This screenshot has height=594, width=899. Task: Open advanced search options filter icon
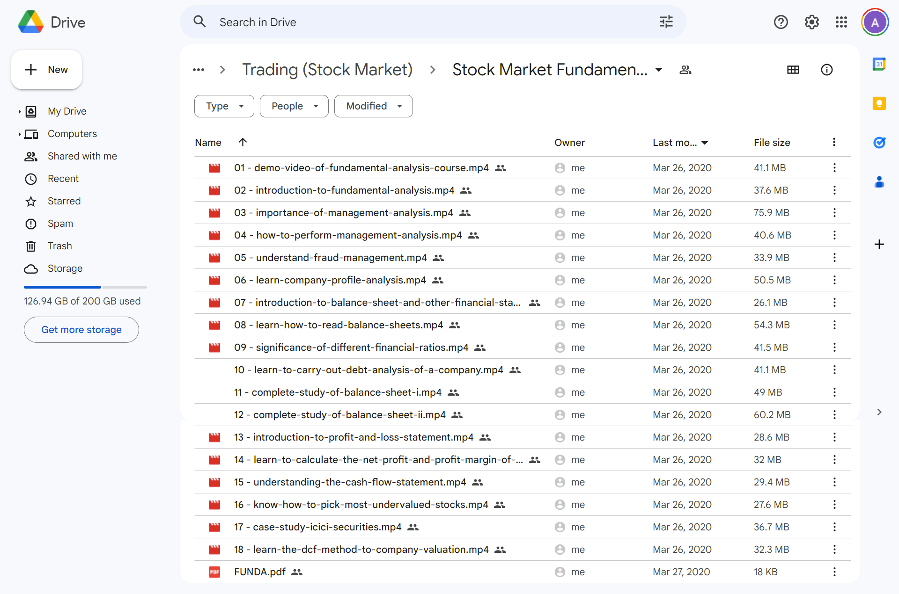666,22
